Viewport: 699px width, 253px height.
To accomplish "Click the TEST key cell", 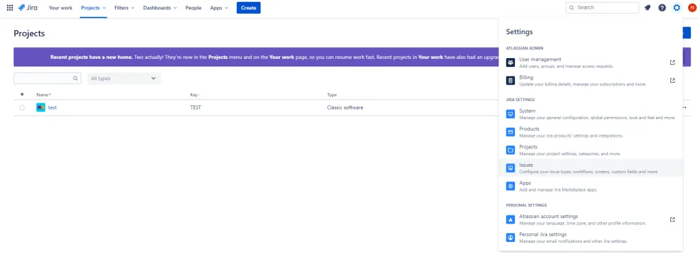I will pyautogui.click(x=195, y=107).
